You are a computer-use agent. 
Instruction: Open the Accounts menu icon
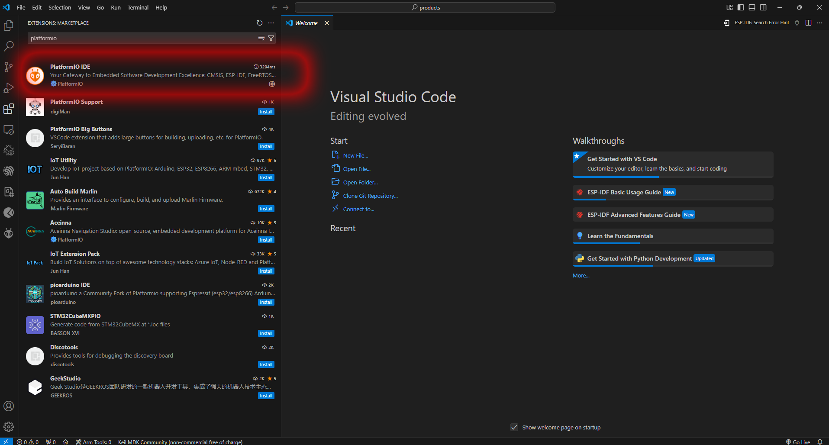(x=9, y=406)
